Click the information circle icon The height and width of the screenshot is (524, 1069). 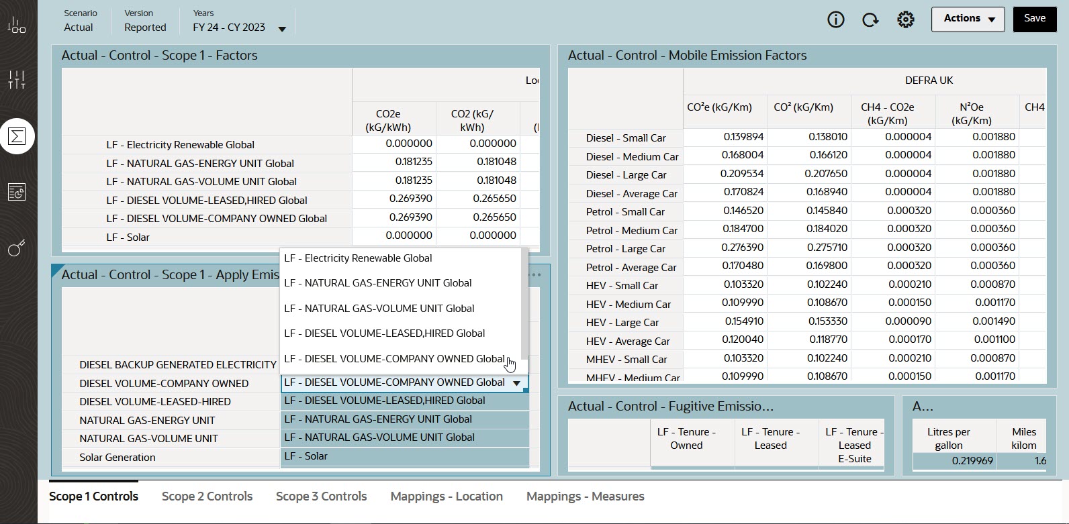click(x=835, y=19)
